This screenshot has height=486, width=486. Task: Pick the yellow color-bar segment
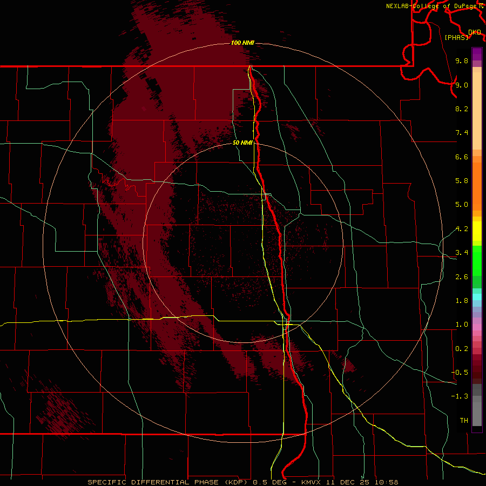click(x=477, y=231)
